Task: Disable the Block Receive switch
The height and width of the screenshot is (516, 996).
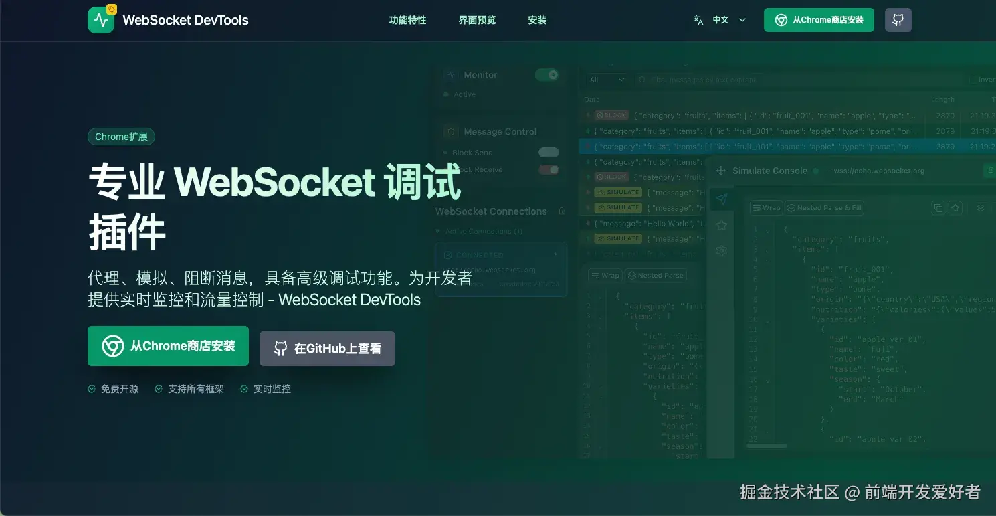Action: coord(549,170)
